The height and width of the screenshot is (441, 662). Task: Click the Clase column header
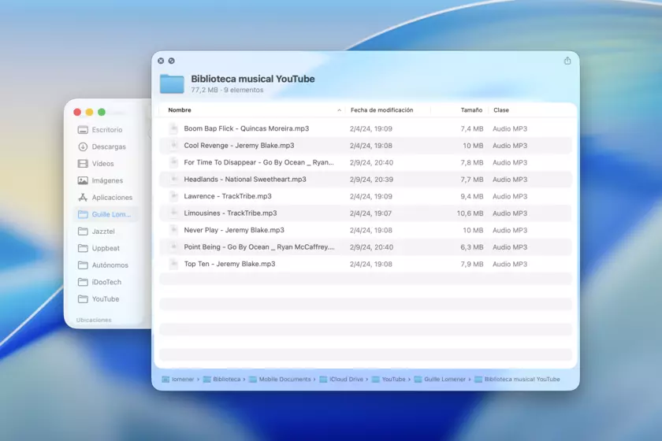[x=501, y=110]
